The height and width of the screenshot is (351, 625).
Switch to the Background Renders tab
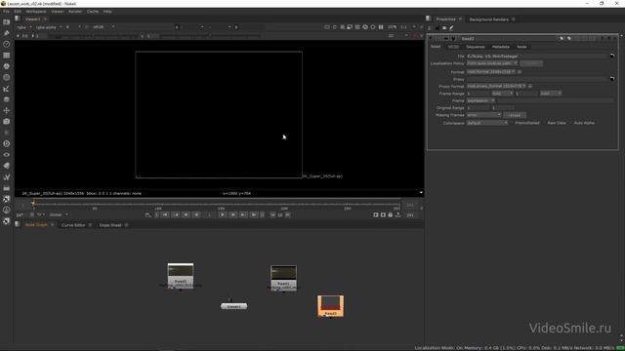(488, 19)
